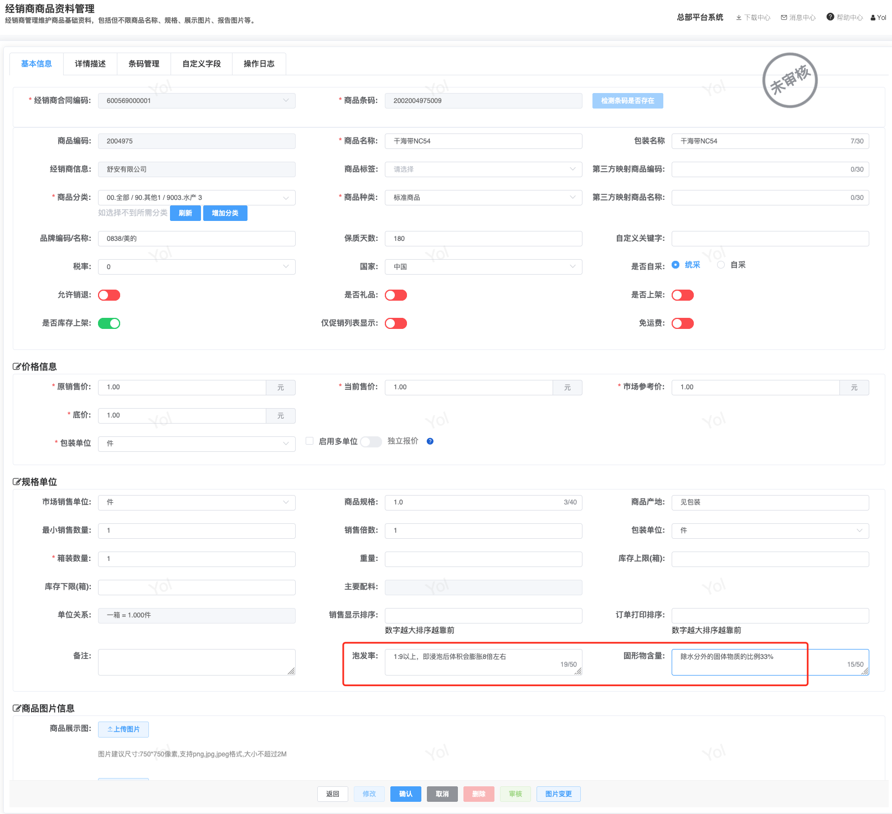This screenshot has width=892, height=814.
Task: Click the 增加分类 button
Action: tap(225, 213)
